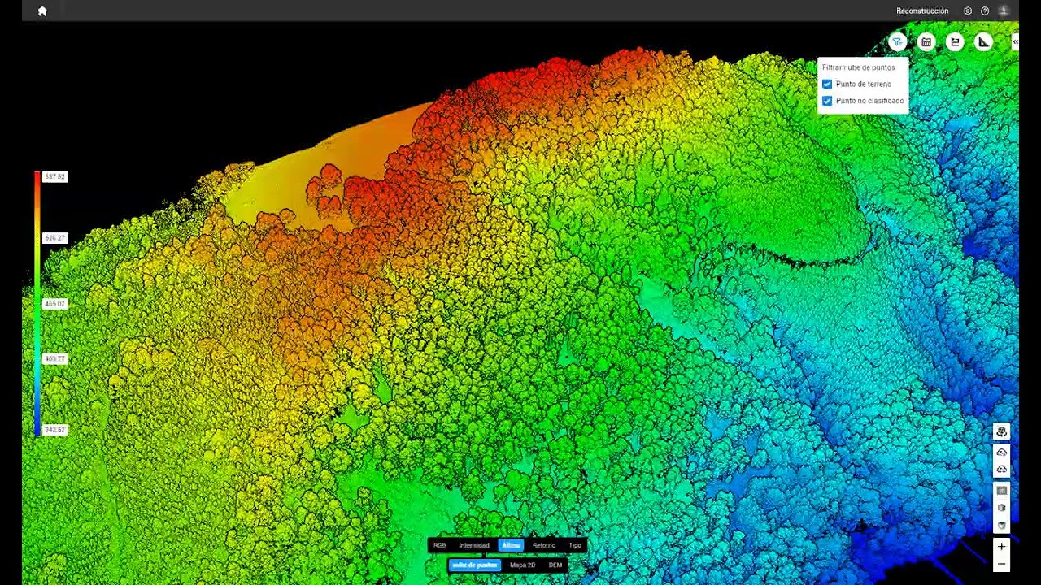Image resolution: width=1041 pixels, height=585 pixels.
Task: Switch coloring to RGB
Action: (x=439, y=545)
